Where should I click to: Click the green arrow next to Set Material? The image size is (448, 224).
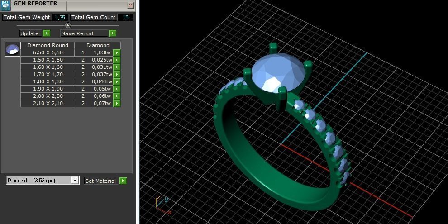pos(123,181)
